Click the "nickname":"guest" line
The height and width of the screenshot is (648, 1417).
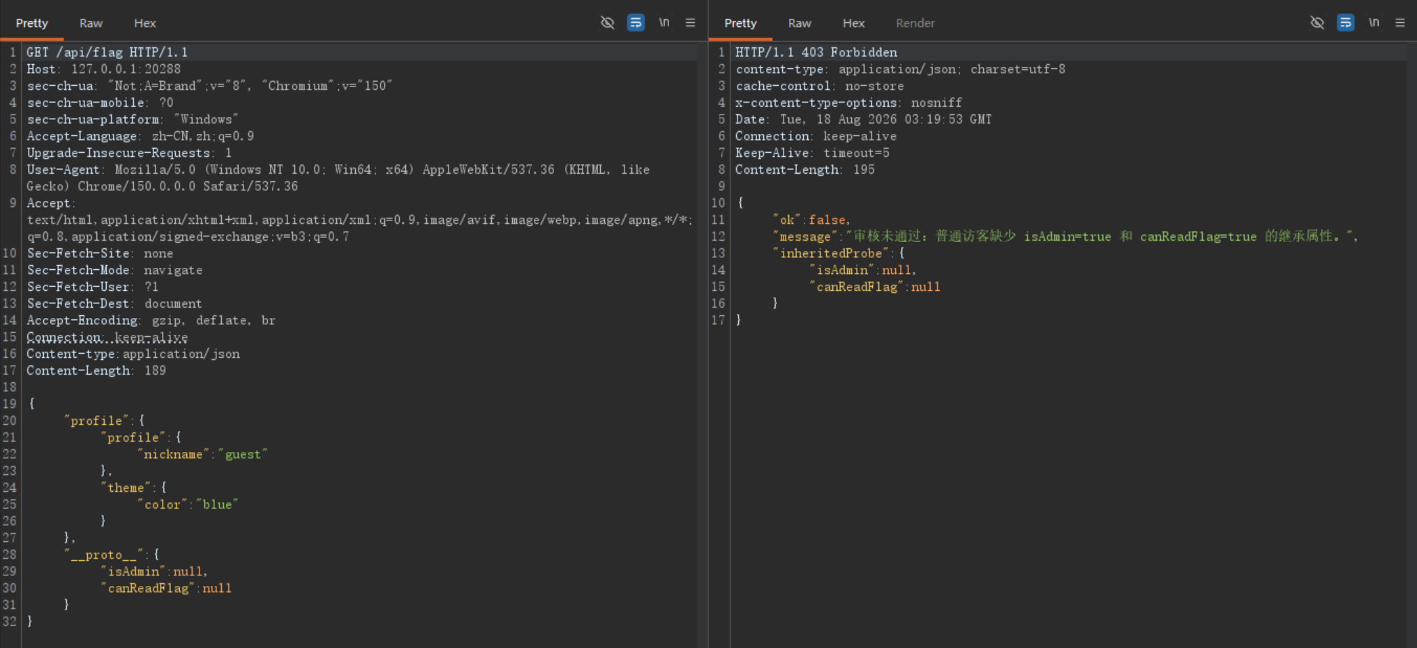tap(202, 454)
